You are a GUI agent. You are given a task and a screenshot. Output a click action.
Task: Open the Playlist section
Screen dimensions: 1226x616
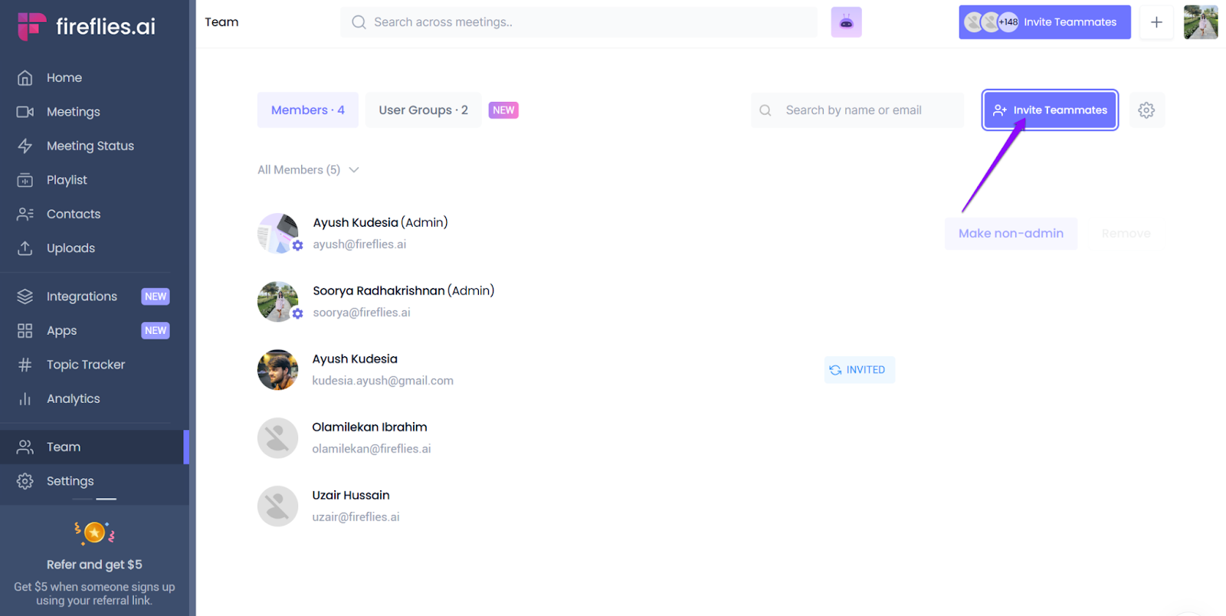click(67, 180)
